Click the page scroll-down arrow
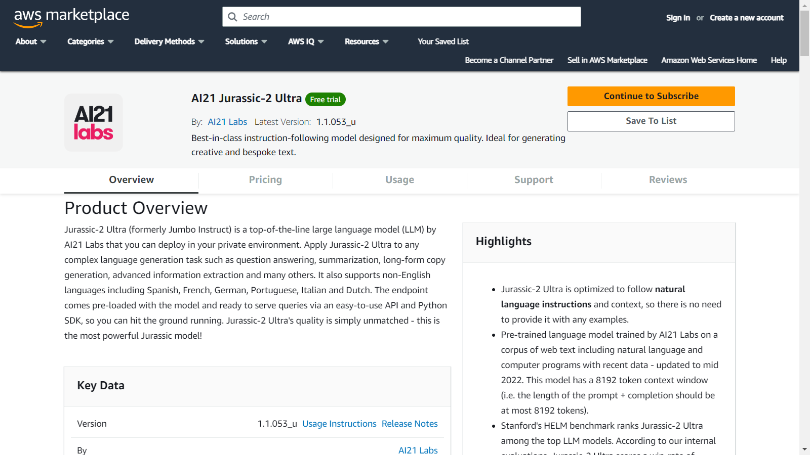The image size is (810, 455). [x=804, y=449]
